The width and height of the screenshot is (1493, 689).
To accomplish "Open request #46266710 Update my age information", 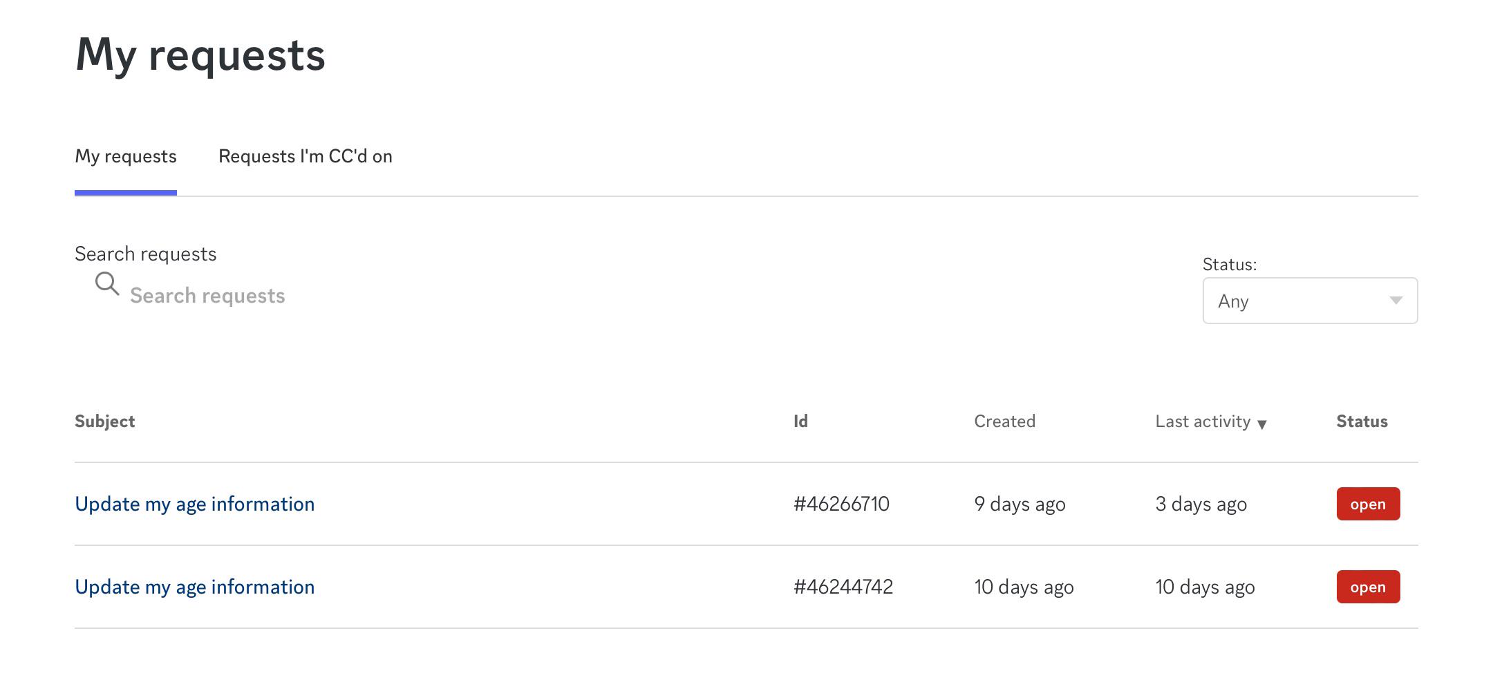I will click(x=194, y=504).
